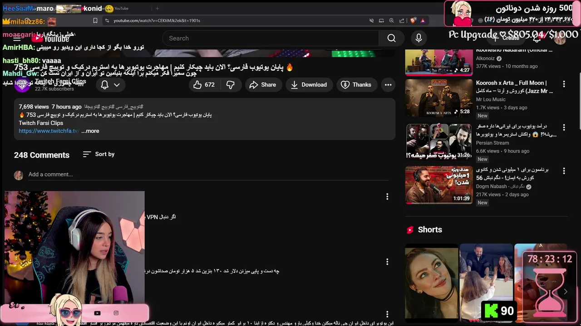Open the twitchfa.tv link in description
The height and width of the screenshot is (326, 581).
point(49,131)
